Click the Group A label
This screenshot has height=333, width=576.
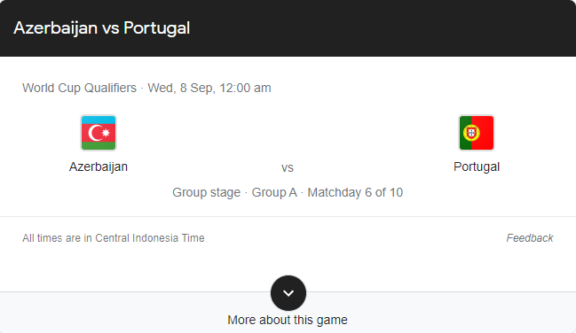click(x=274, y=192)
